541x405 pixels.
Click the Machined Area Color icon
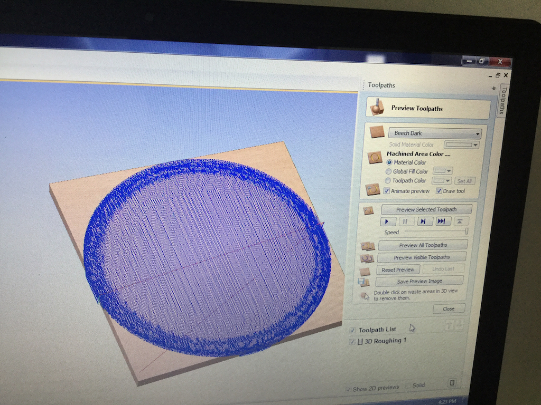click(375, 158)
